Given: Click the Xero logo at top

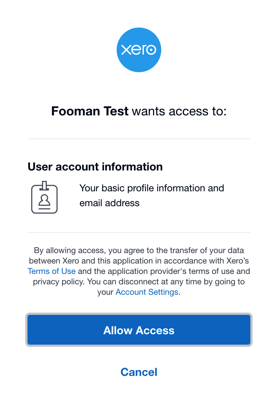Looking at the screenshot, I should 139,50.
